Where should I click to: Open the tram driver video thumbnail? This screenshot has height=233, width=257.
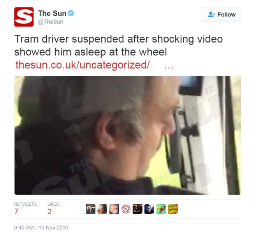pos(127,135)
